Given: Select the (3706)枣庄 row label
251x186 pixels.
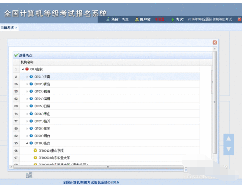Looking at the screenshot, I should [x=43, y=114].
